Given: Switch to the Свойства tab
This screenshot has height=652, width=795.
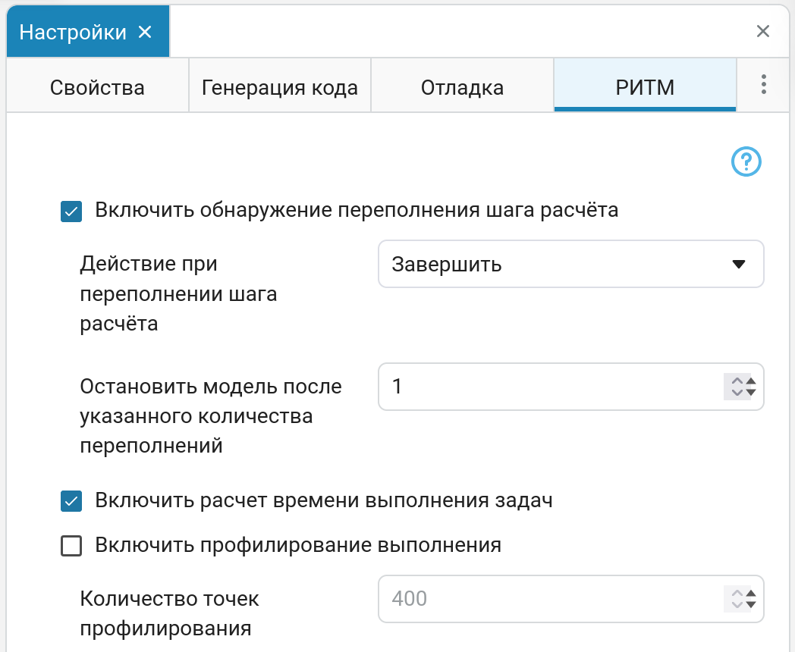Looking at the screenshot, I should 97,86.
